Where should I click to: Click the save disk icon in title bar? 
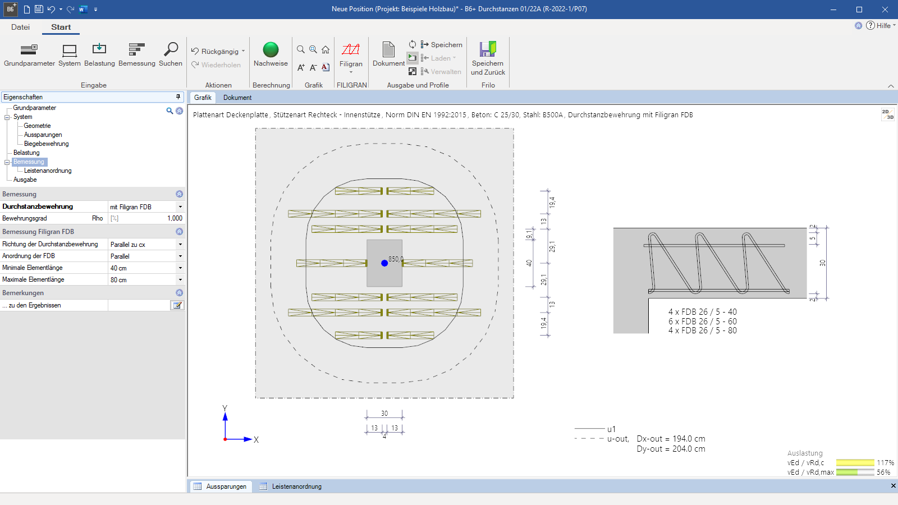tap(39, 9)
